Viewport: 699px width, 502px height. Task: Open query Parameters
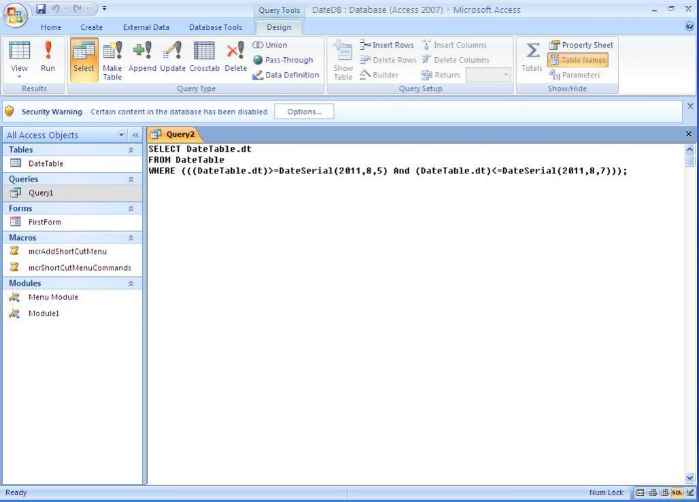(x=575, y=75)
